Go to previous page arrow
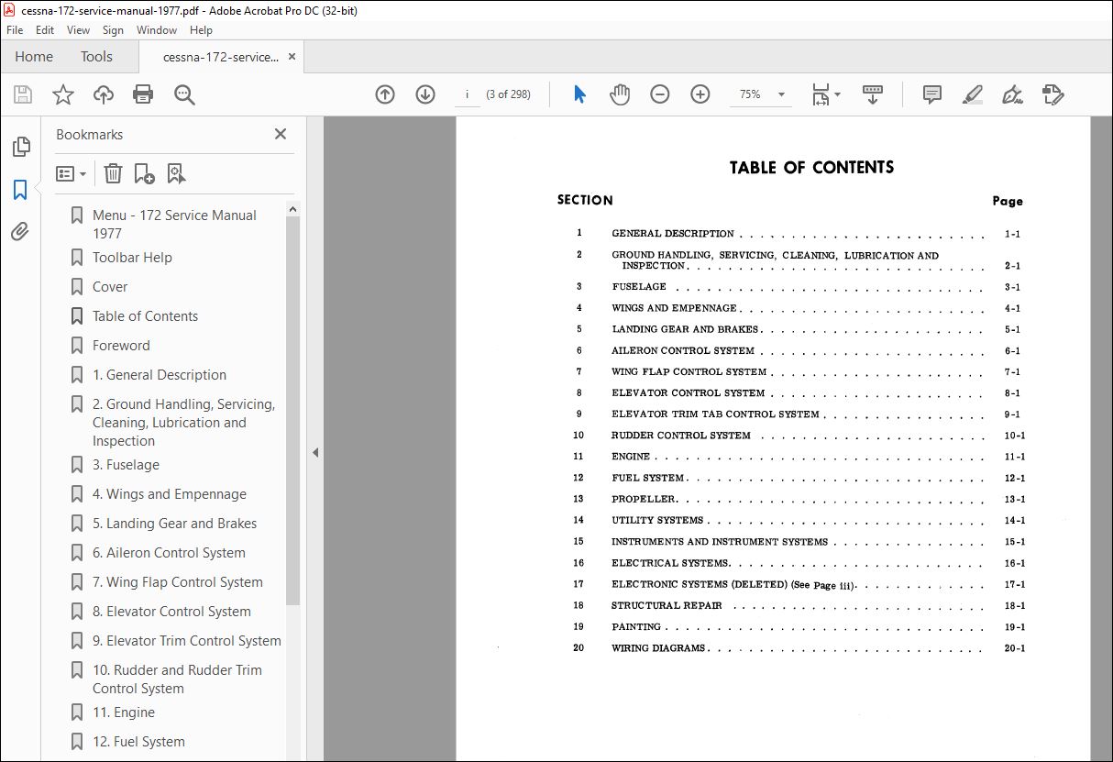 pos(385,94)
